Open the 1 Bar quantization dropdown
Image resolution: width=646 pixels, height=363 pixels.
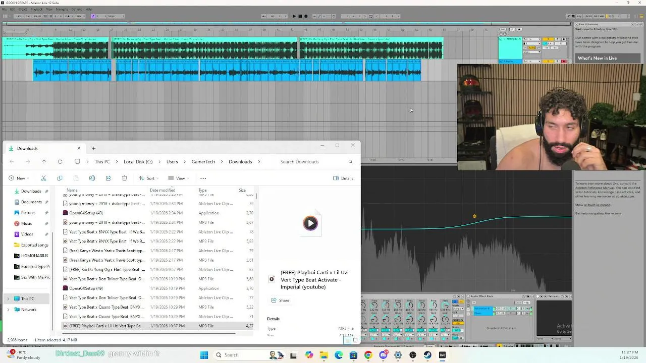pos(80,16)
